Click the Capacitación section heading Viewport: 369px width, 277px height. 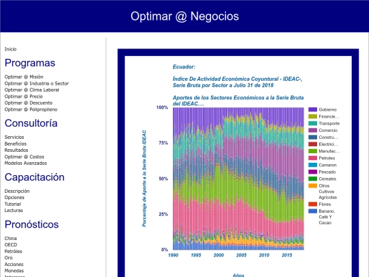(x=34, y=177)
